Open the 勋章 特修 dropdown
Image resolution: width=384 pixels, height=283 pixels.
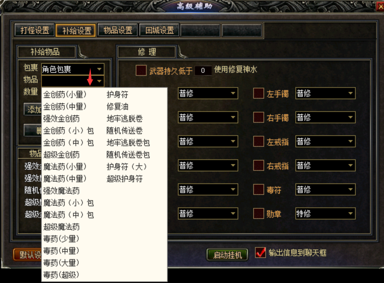[325, 213]
